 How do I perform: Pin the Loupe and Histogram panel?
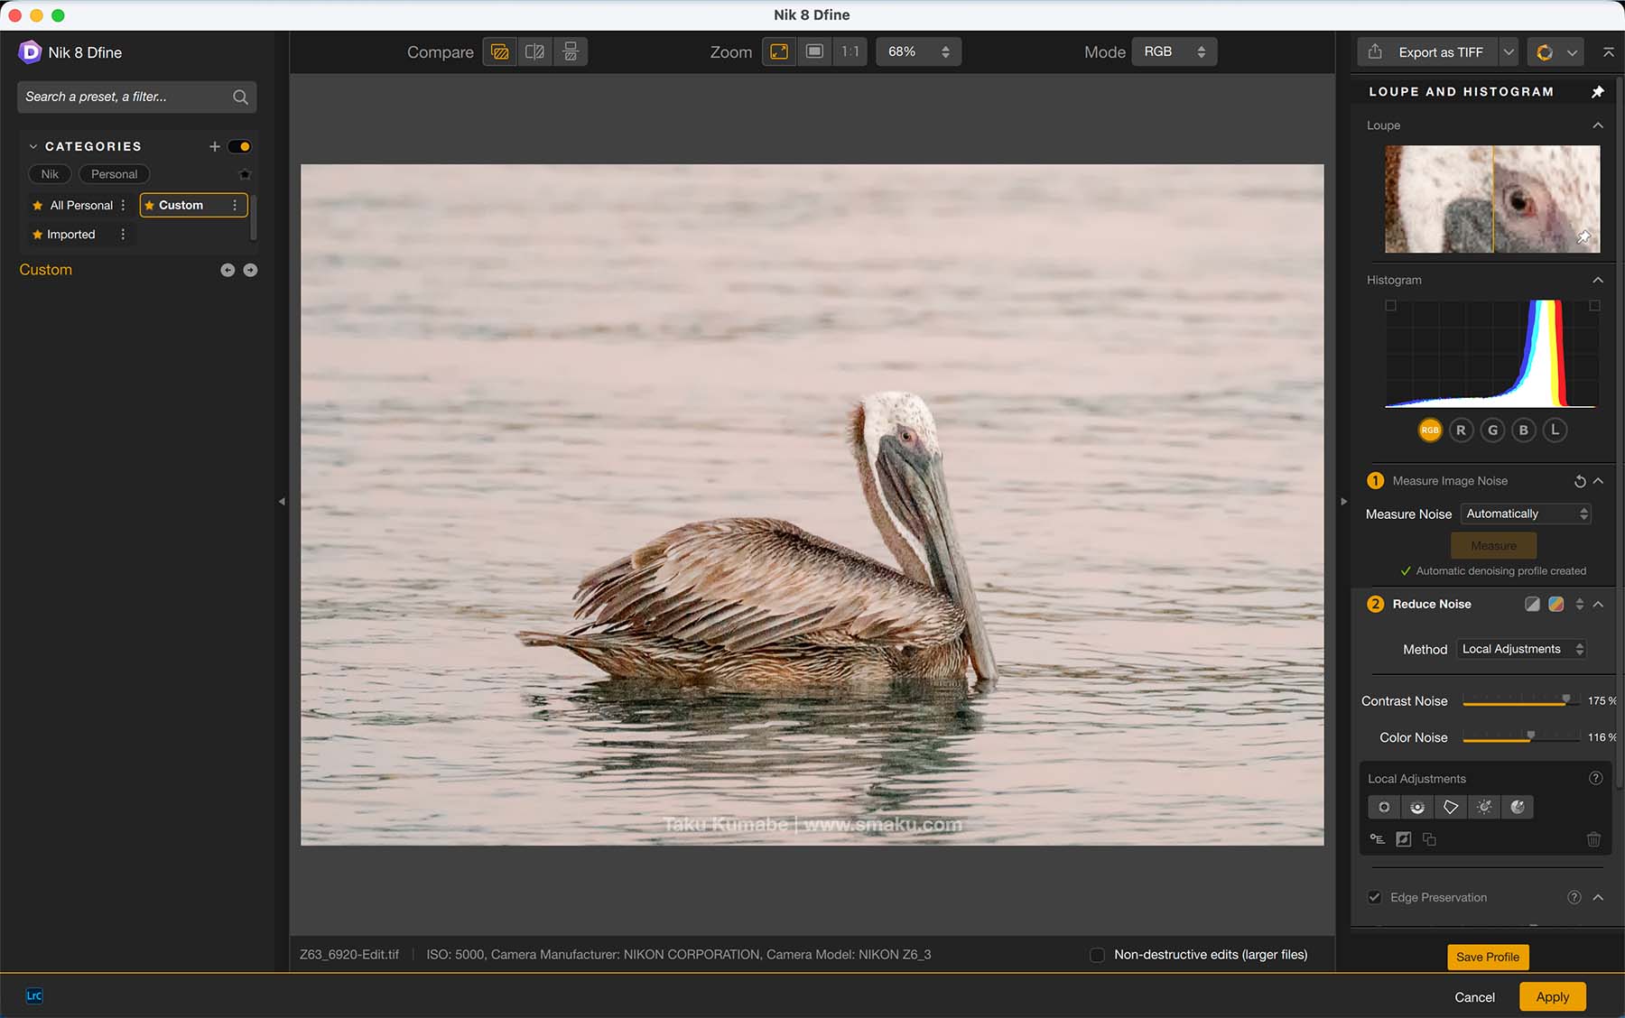(1597, 92)
